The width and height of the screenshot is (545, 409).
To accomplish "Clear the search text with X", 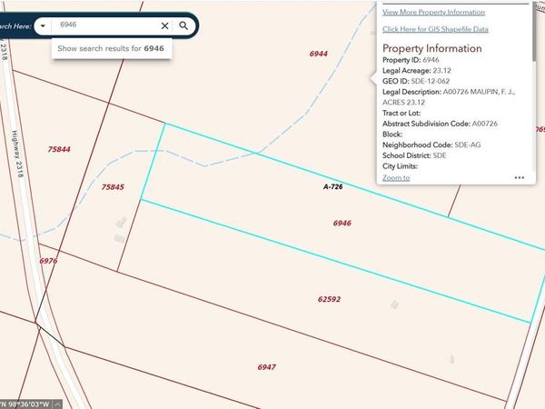I will tap(164, 25).
